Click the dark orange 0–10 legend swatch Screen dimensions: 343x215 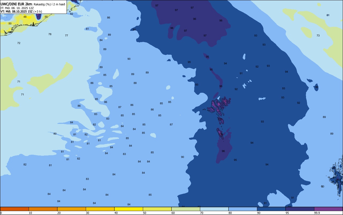(x=14, y=209)
